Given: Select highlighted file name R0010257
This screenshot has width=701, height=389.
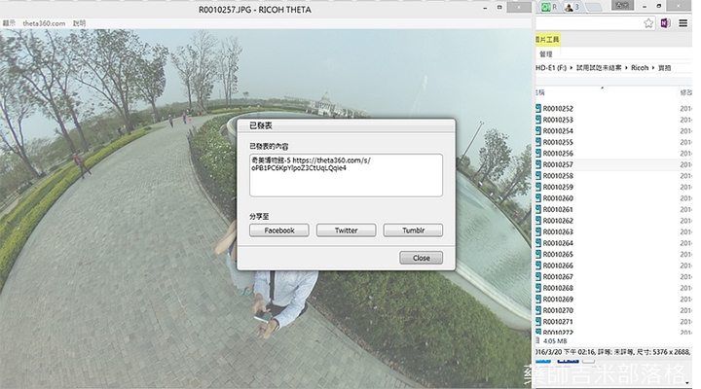Looking at the screenshot, I should tap(558, 164).
